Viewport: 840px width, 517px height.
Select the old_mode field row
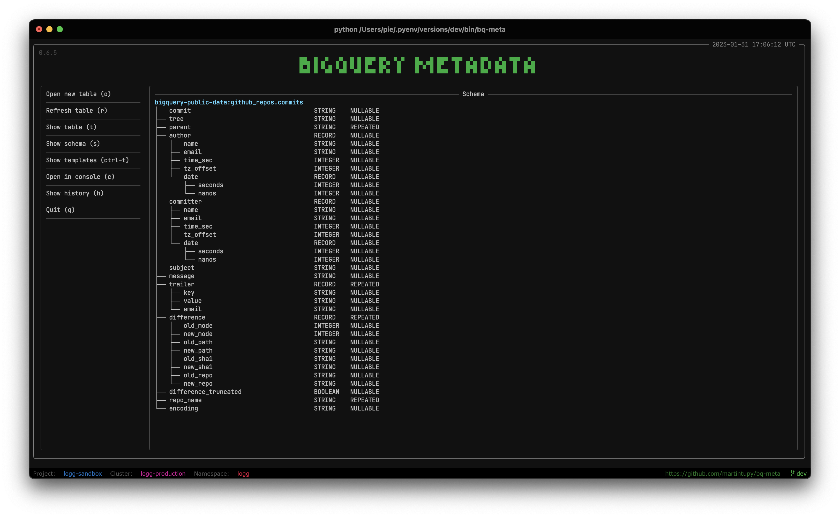pos(275,325)
